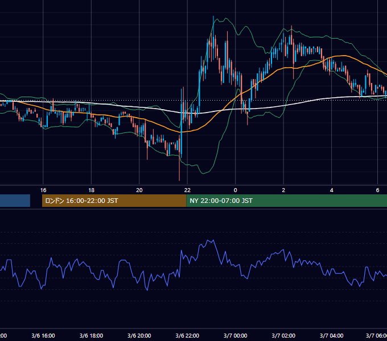The width and height of the screenshot is (387, 341).
Task: Click the 3/6 18:00 label on oscillator axis
Action: [x=91, y=335]
